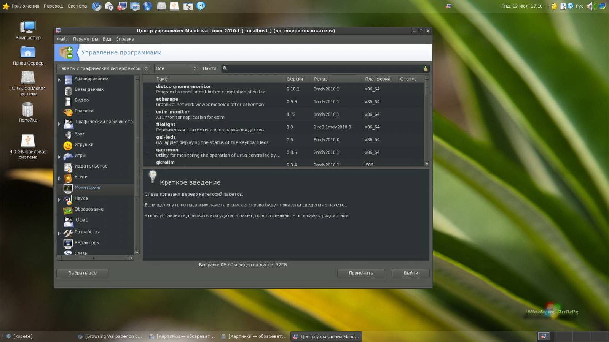
Task: Switch to 'Browsing Wallpaper' taskbar window
Action: pos(110,337)
